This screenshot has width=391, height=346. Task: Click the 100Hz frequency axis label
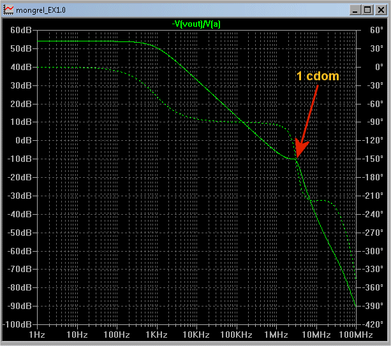pos(117,335)
